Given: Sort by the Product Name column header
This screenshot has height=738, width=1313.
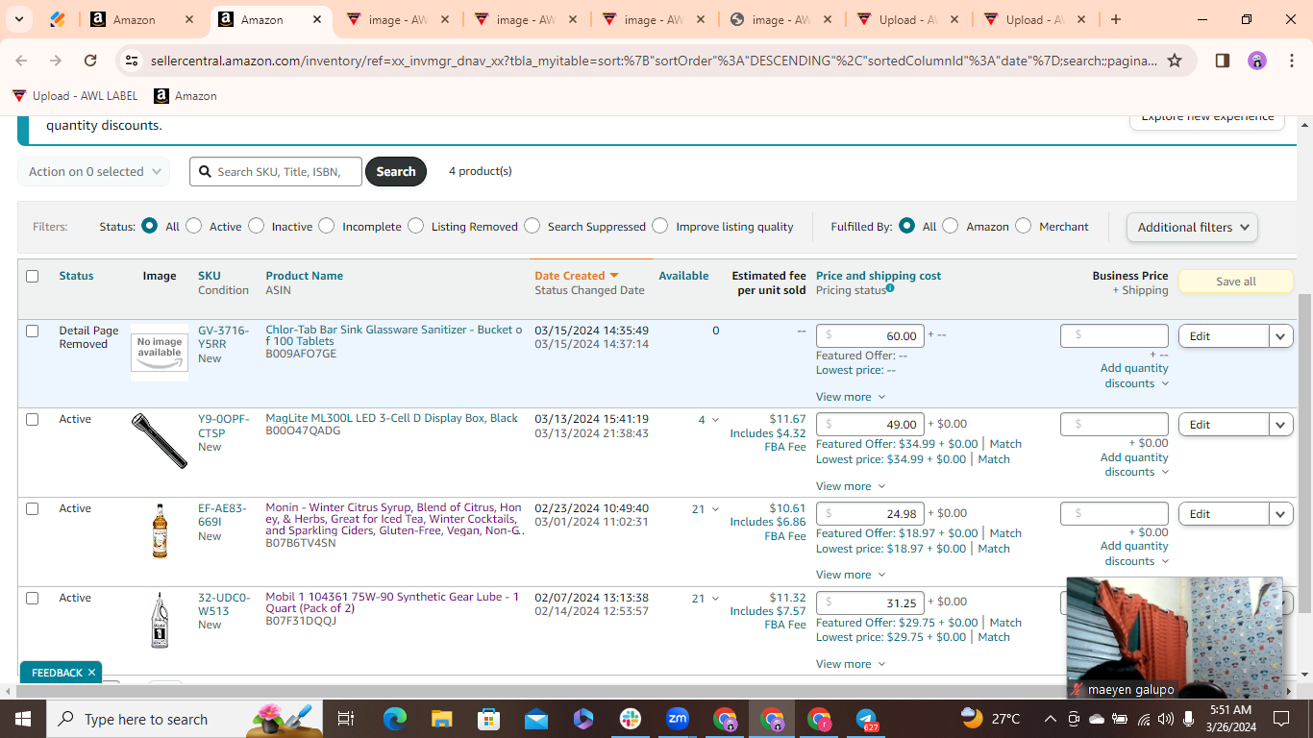Looking at the screenshot, I should [x=304, y=276].
